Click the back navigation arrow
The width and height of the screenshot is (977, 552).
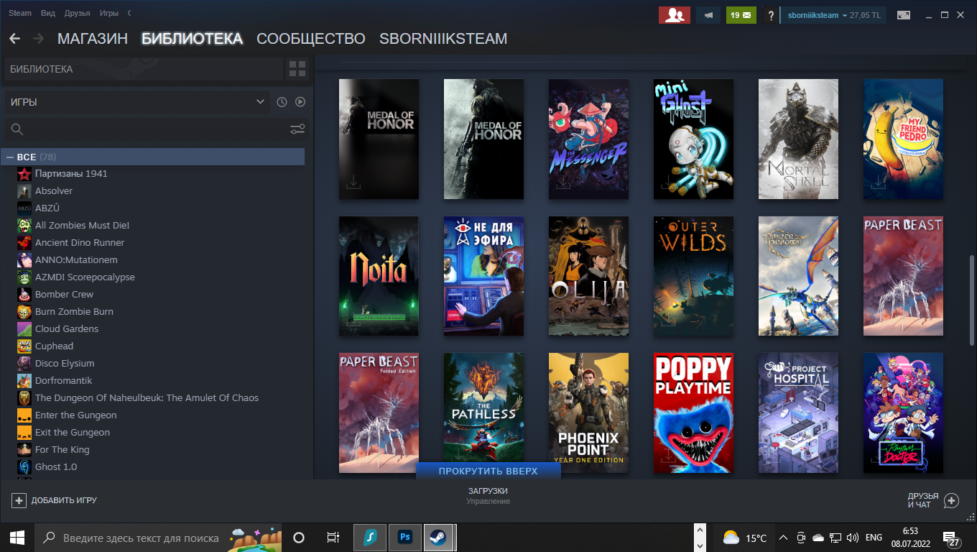point(14,39)
